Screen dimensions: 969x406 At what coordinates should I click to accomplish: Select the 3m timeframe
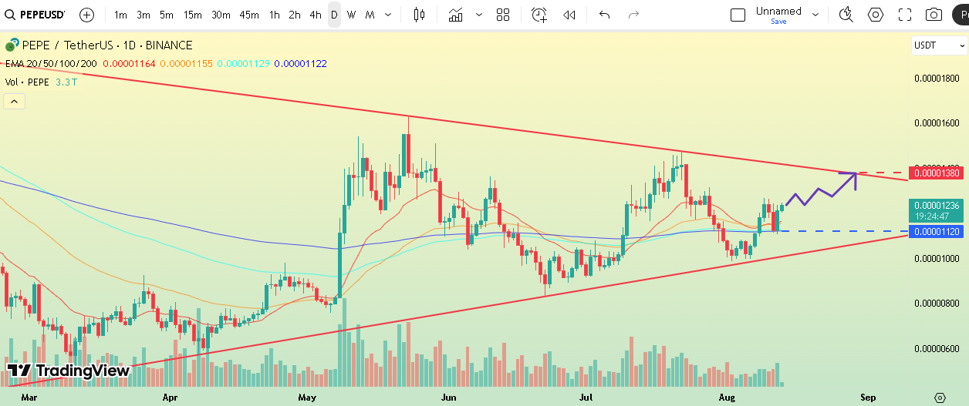coord(143,15)
